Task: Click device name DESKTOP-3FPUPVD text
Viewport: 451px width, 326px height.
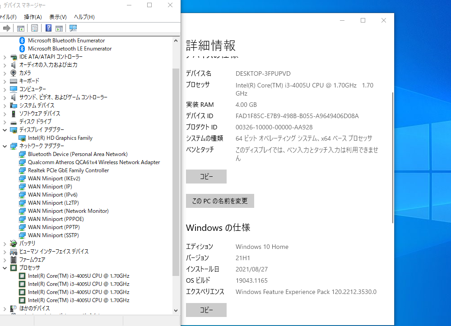Action: [x=263, y=73]
